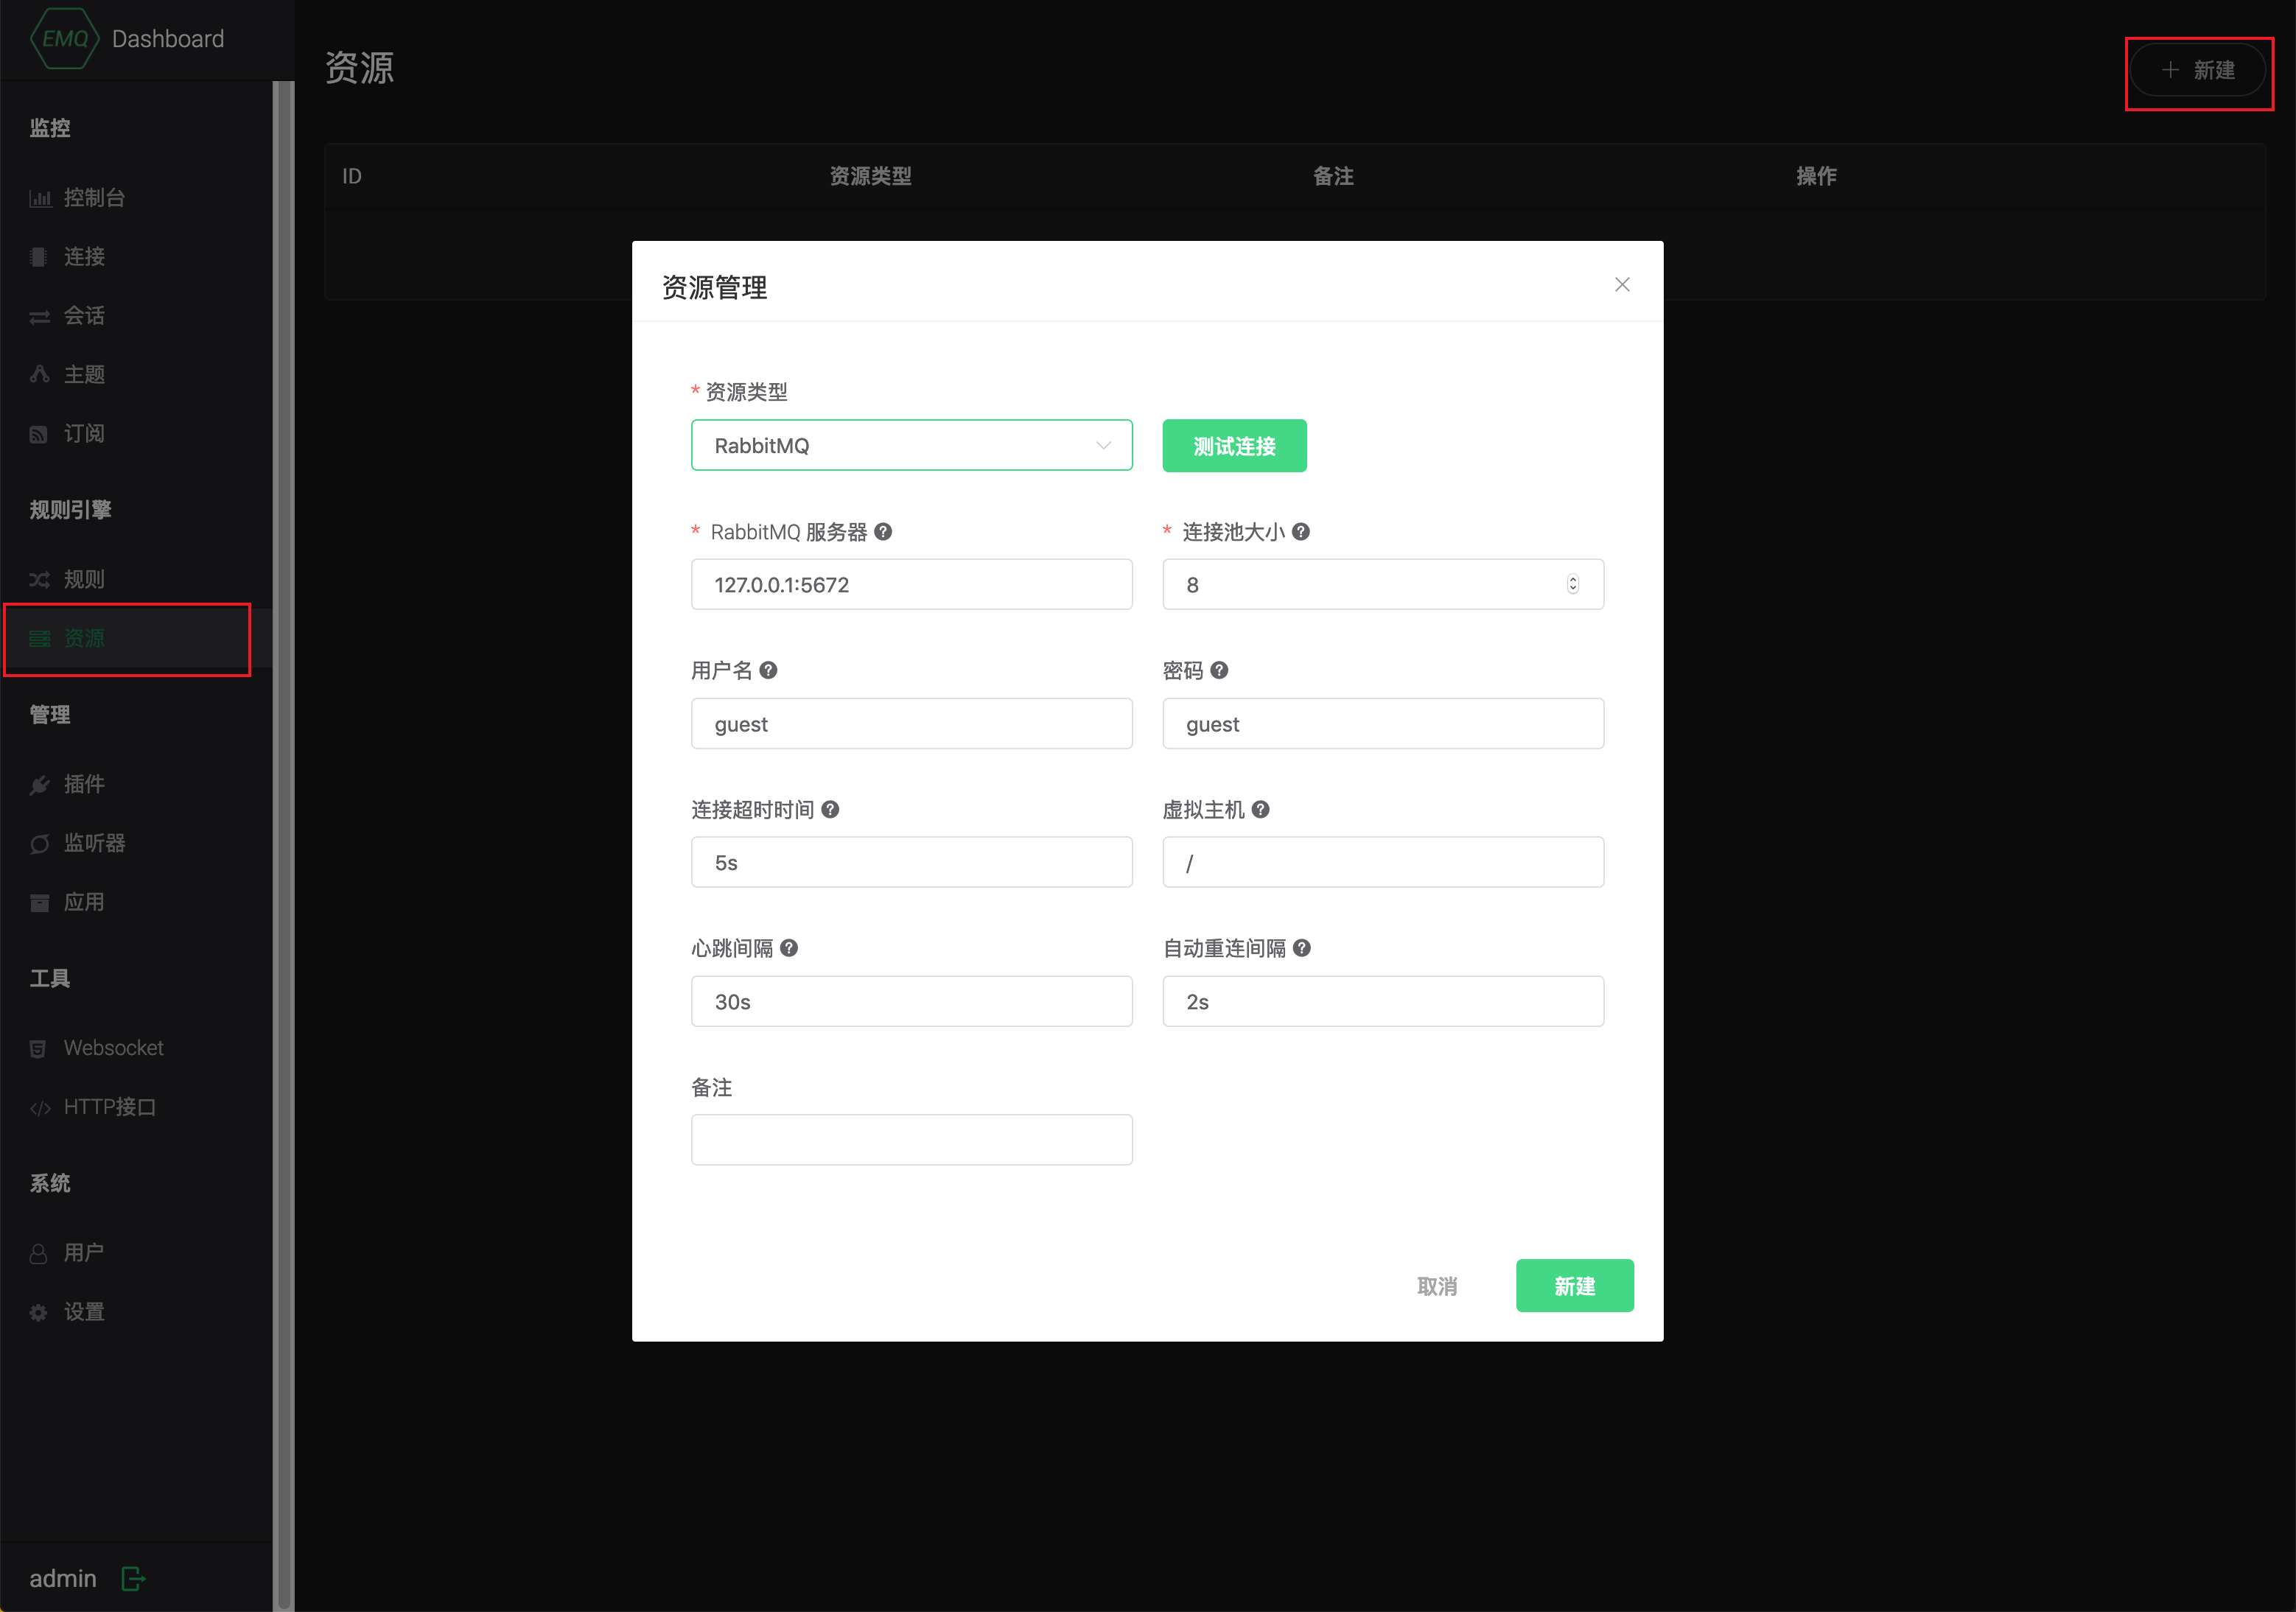Screen dimensions: 2296x1612
Task: Select the 连接 connections icon
Action: tap(40, 256)
